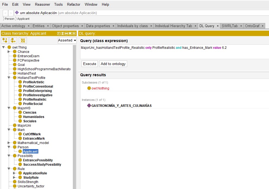Click the Class hierarchy help icon
The width and height of the screenshot is (269, 189).
point(59,33)
